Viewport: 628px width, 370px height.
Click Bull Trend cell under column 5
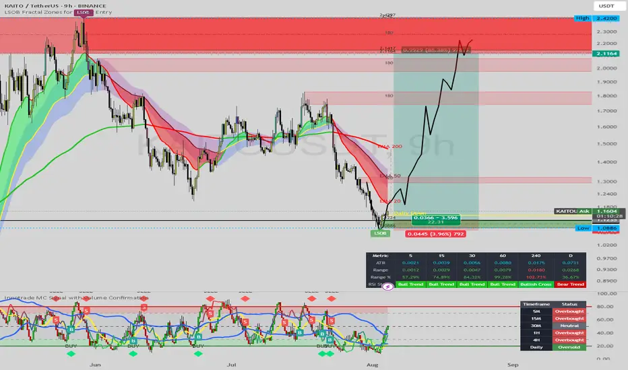[410, 285]
